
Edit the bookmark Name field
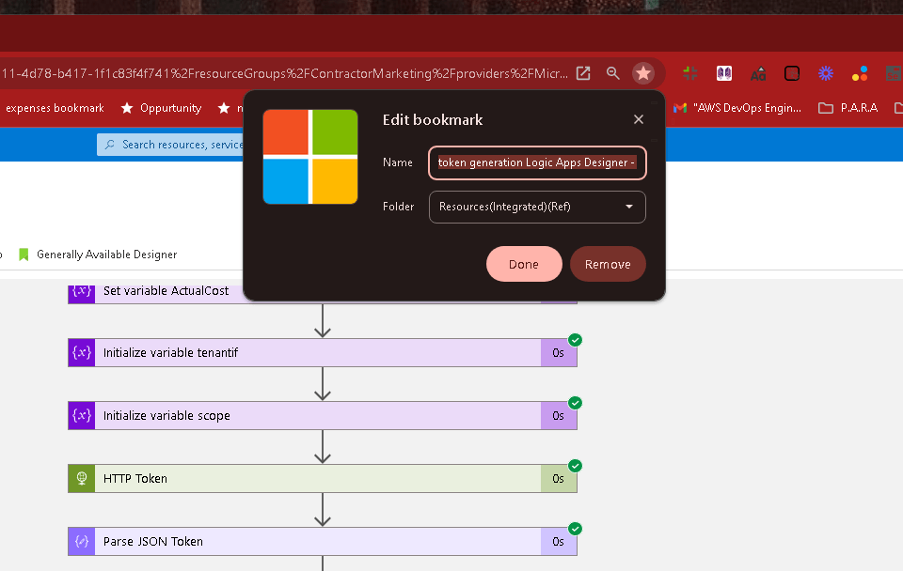point(537,162)
